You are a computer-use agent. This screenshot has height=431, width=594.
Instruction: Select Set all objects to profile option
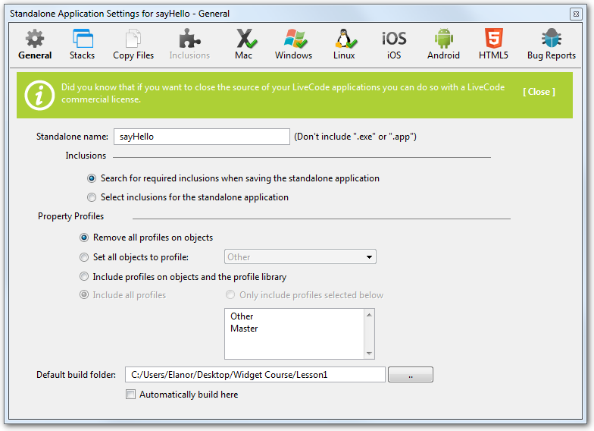[x=85, y=257]
